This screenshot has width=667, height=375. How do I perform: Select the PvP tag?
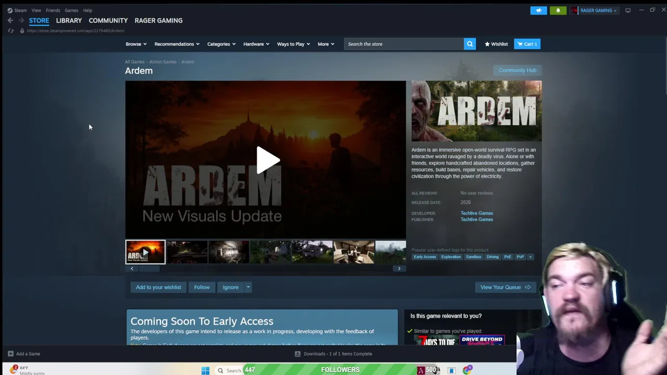tap(520, 257)
